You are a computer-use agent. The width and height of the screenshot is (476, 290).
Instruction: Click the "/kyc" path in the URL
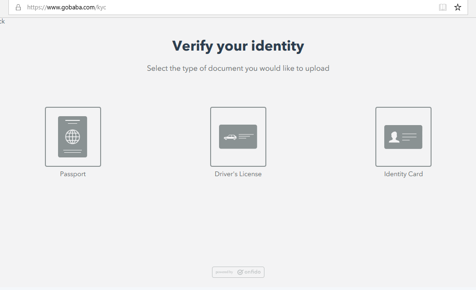pos(101,7)
